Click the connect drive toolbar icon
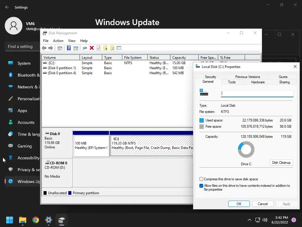Image resolution: width=302 pixels, height=227 pixels. pyautogui.click(x=85, y=48)
